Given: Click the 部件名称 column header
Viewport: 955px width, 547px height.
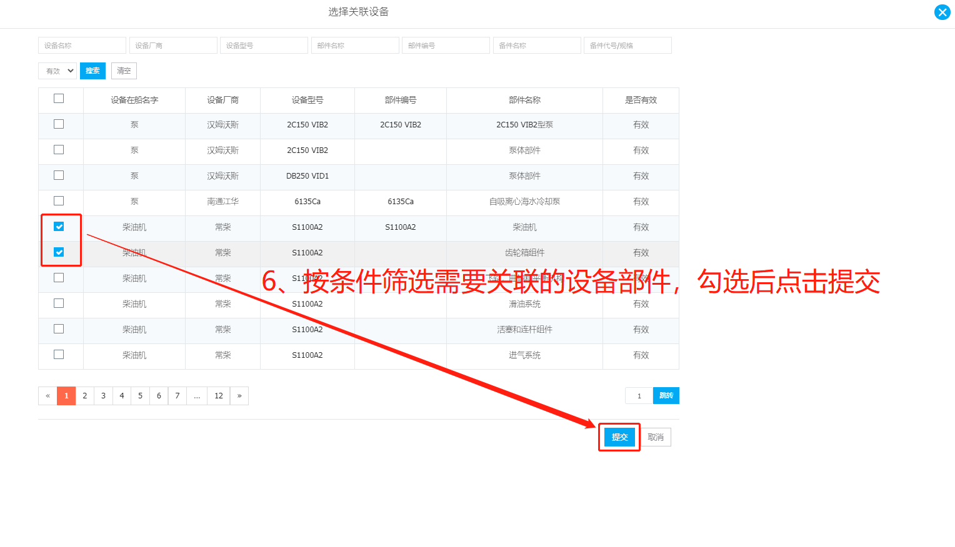Looking at the screenshot, I should coord(525,100).
